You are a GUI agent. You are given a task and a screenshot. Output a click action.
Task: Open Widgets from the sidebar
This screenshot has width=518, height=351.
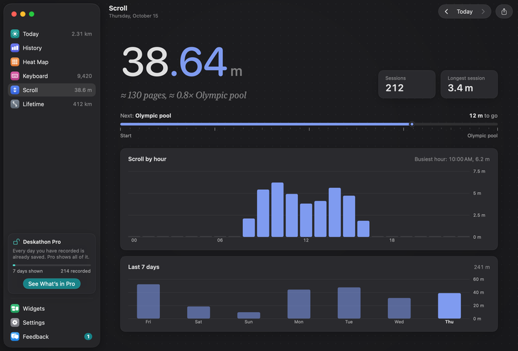[52, 308]
